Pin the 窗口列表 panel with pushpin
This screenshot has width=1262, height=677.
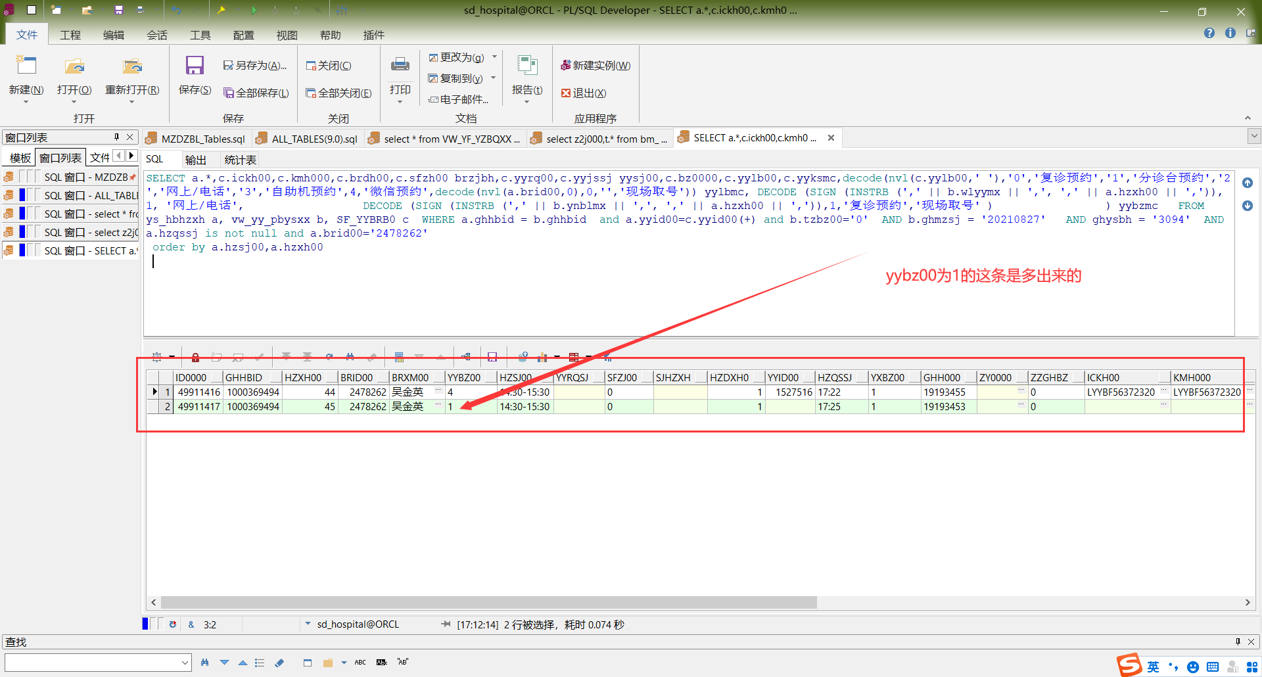[116, 137]
